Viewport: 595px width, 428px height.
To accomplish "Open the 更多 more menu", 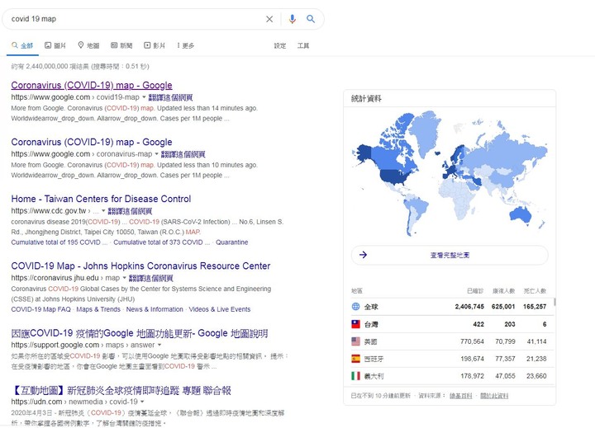I will [185, 45].
